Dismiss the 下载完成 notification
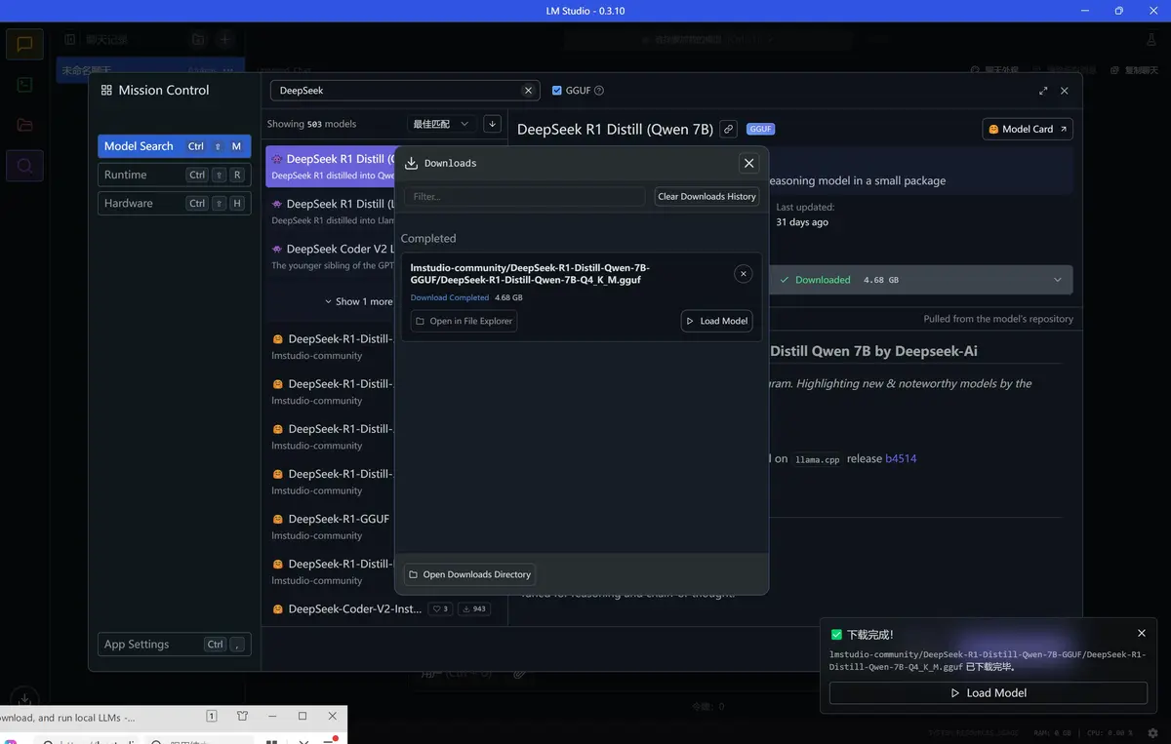The height and width of the screenshot is (744, 1171). pos(1142,634)
